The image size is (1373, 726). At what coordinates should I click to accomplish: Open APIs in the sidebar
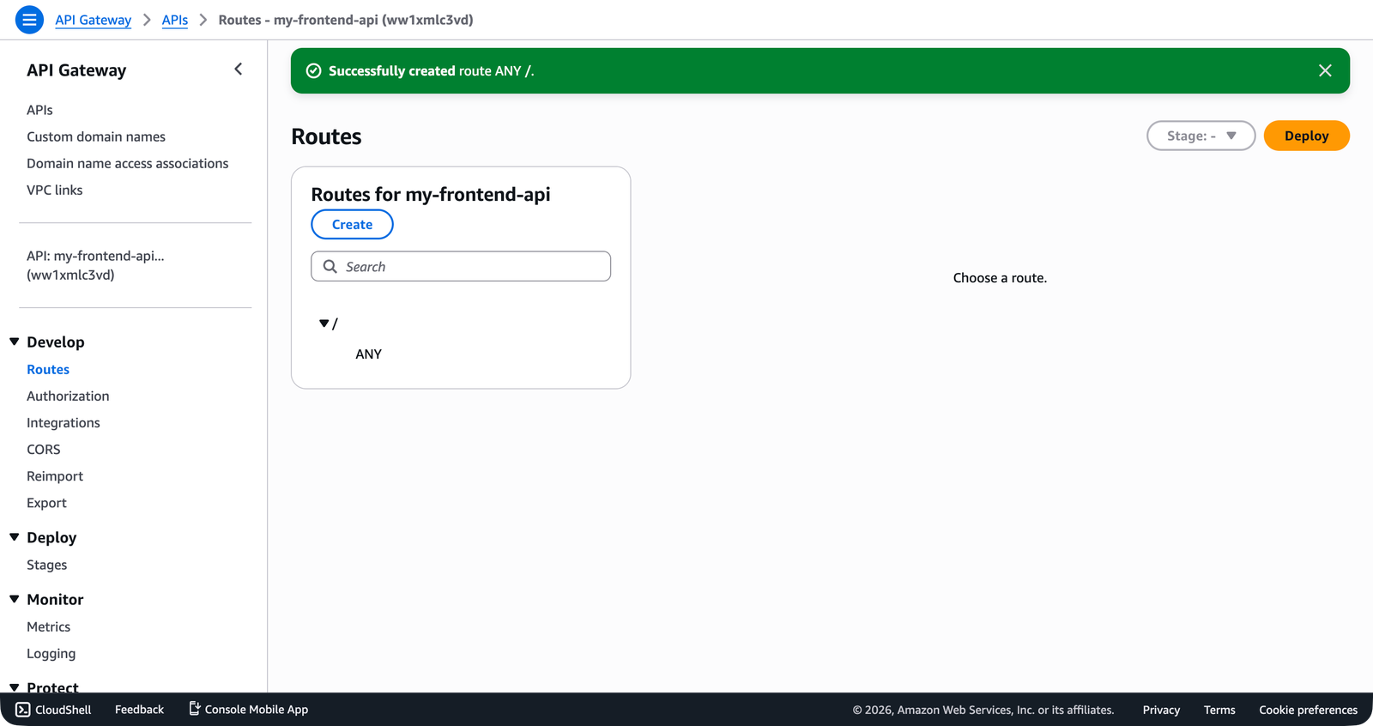[39, 110]
